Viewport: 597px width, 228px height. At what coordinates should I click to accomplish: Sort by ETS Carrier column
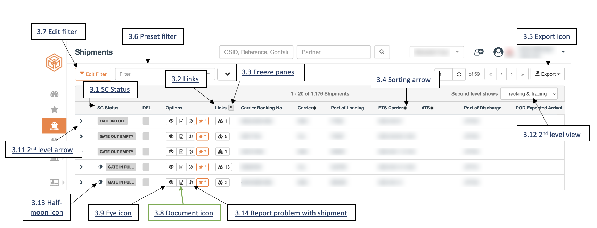pyautogui.click(x=392, y=108)
